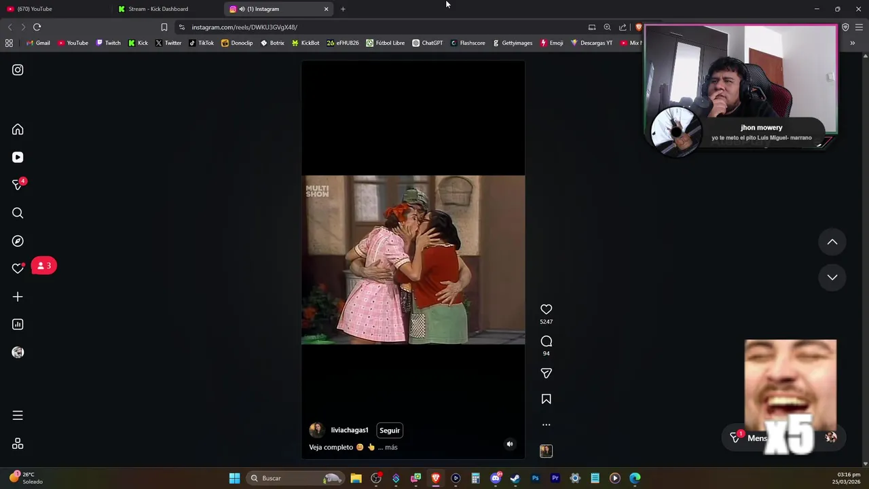Image resolution: width=869 pixels, height=489 pixels.
Task: Bookmark this page in address bar
Action: 164,27
